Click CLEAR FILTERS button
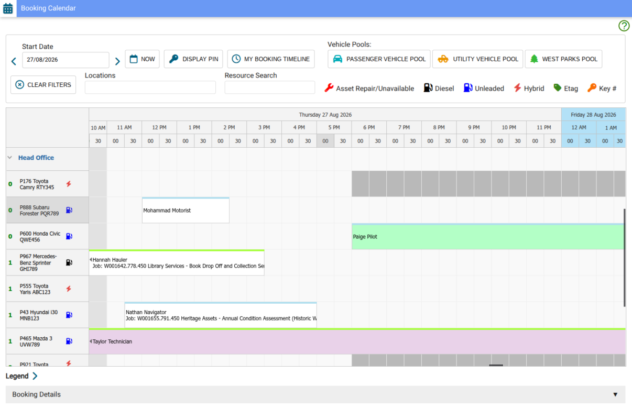The width and height of the screenshot is (632, 419). coord(43,85)
